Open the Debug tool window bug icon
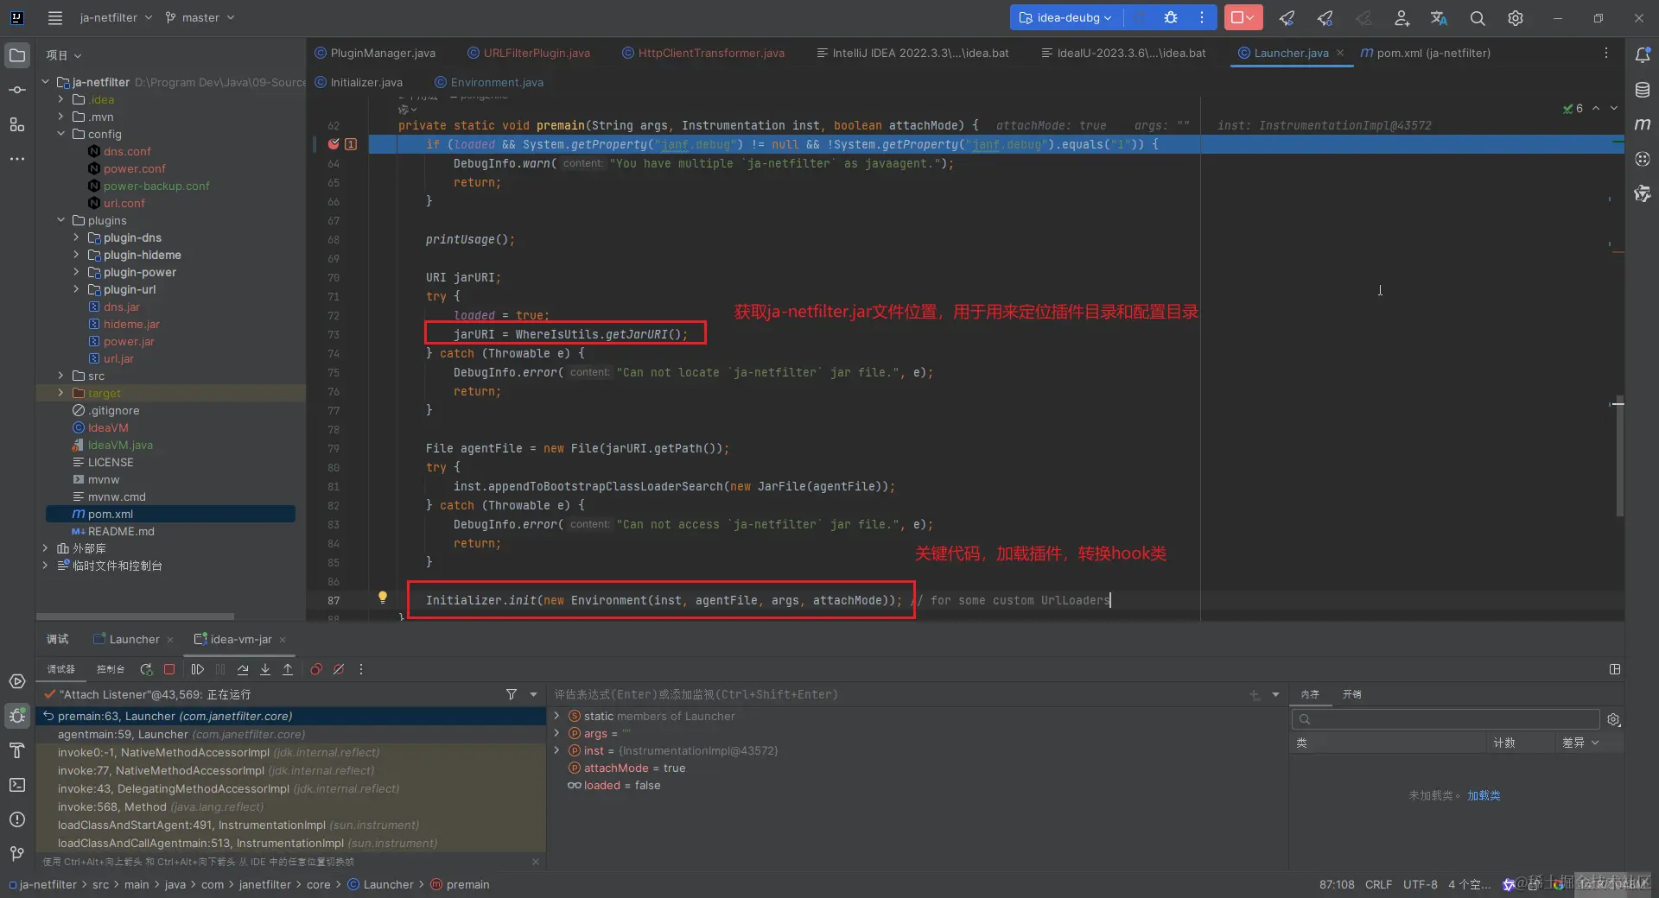This screenshot has width=1659, height=898. [x=16, y=716]
